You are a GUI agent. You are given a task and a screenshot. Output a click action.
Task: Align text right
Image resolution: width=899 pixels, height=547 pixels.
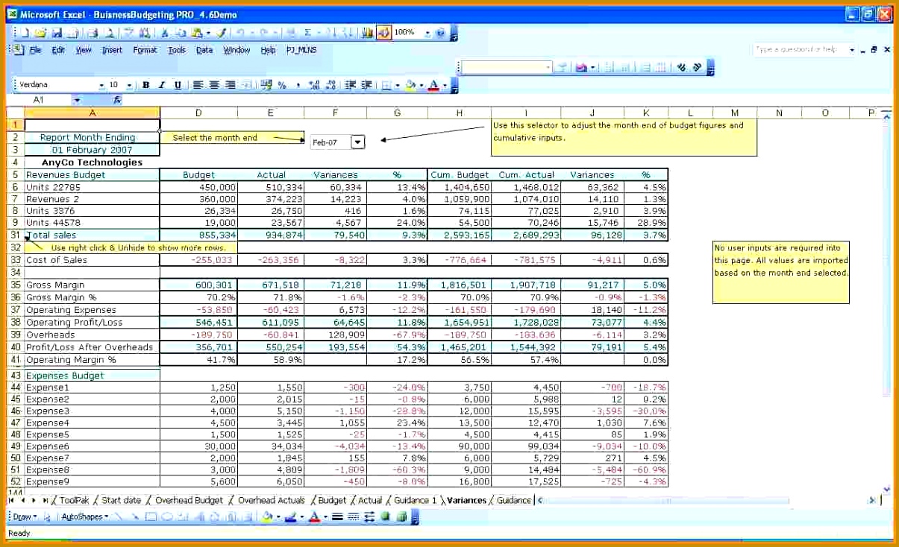coord(230,85)
